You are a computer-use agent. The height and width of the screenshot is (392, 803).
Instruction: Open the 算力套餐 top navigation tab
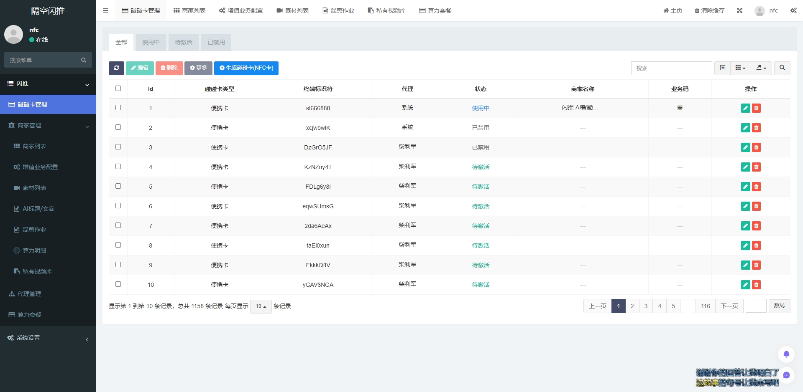coord(435,10)
